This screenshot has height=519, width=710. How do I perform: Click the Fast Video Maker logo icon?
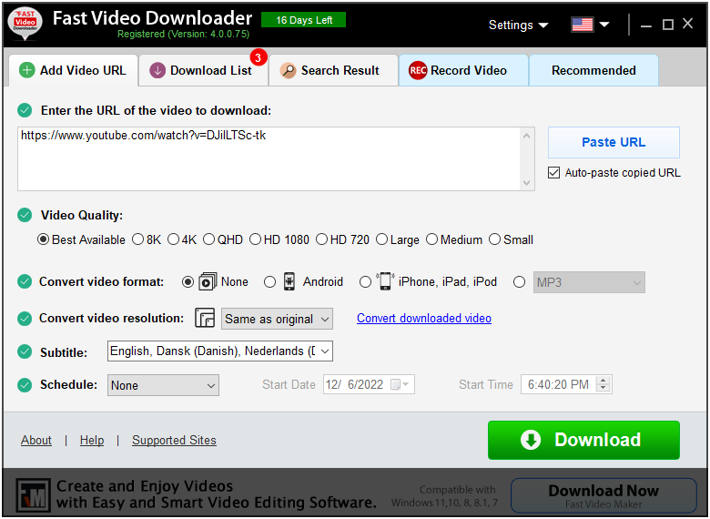(x=33, y=495)
